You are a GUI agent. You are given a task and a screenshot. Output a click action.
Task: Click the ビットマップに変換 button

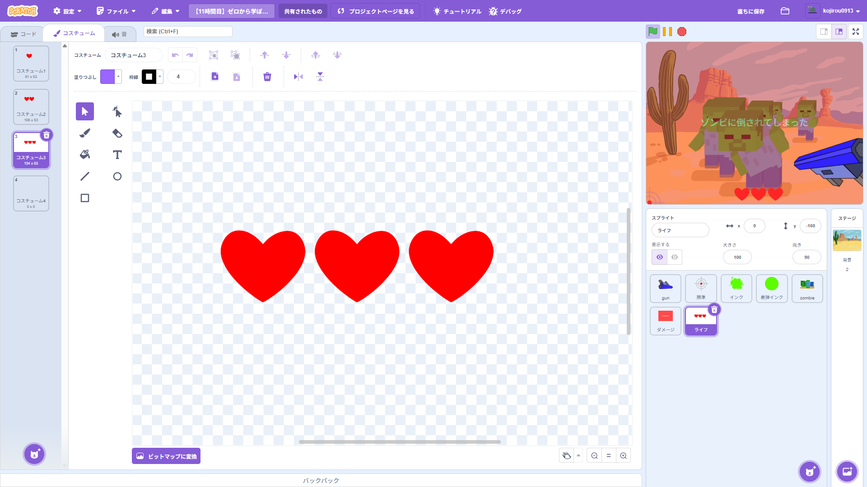(166, 456)
